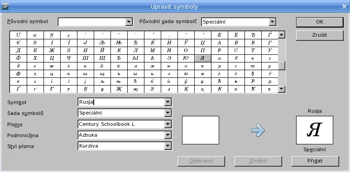This screenshot has width=350, height=172.
Task: Select the lowercase Cyrillic љ cell
Action: [x=102, y=81]
